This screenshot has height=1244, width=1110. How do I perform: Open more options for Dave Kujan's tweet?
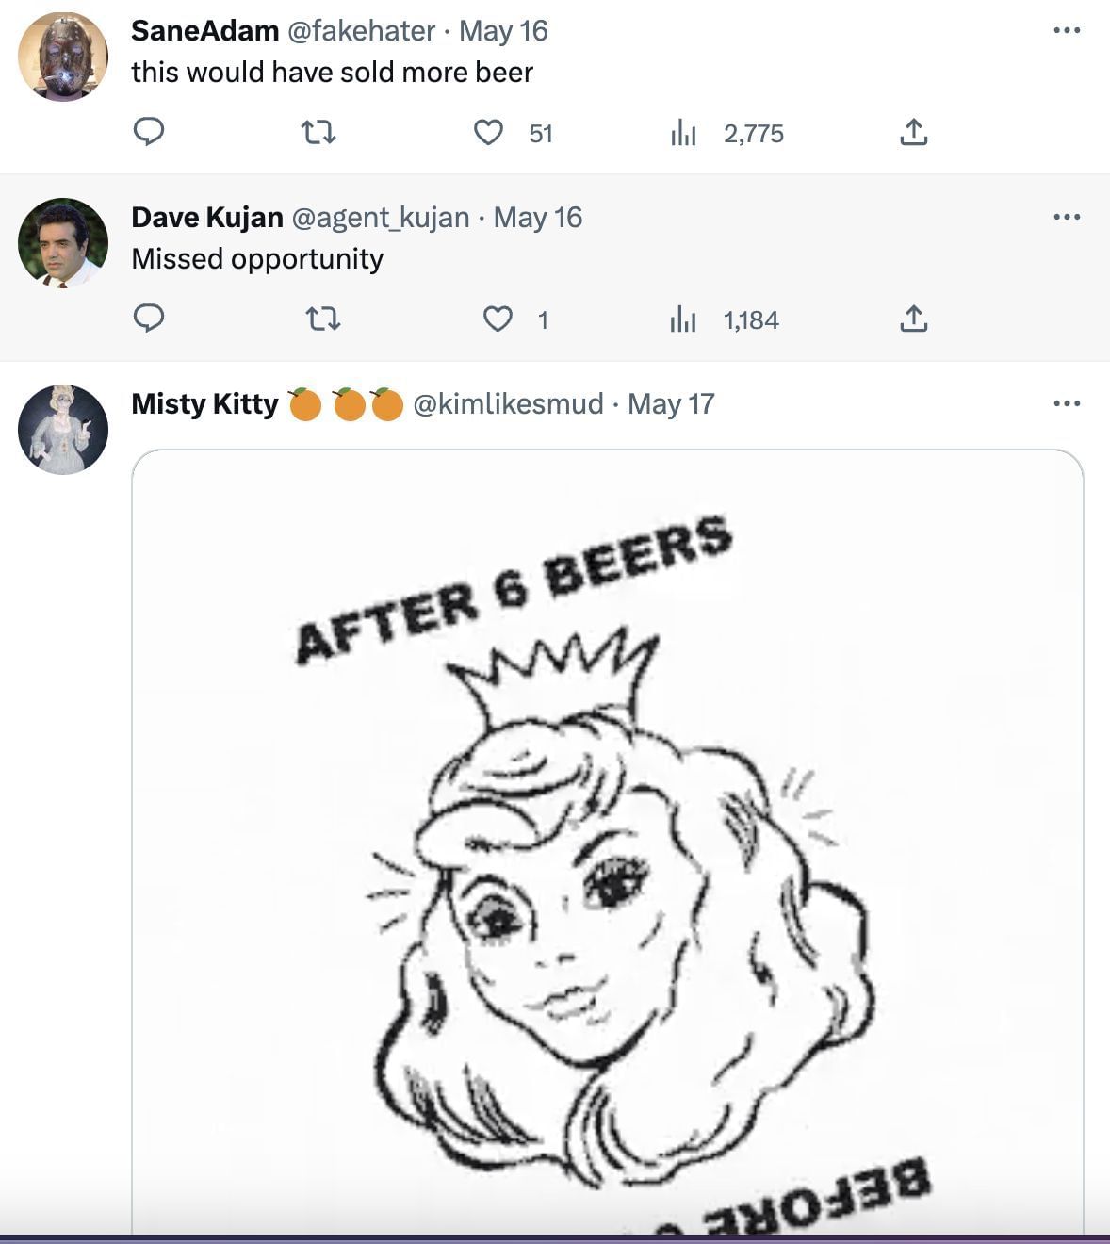pos(1067,218)
